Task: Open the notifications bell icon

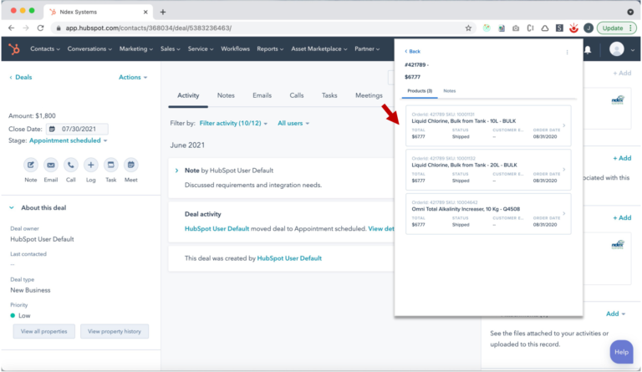Action: tap(588, 49)
